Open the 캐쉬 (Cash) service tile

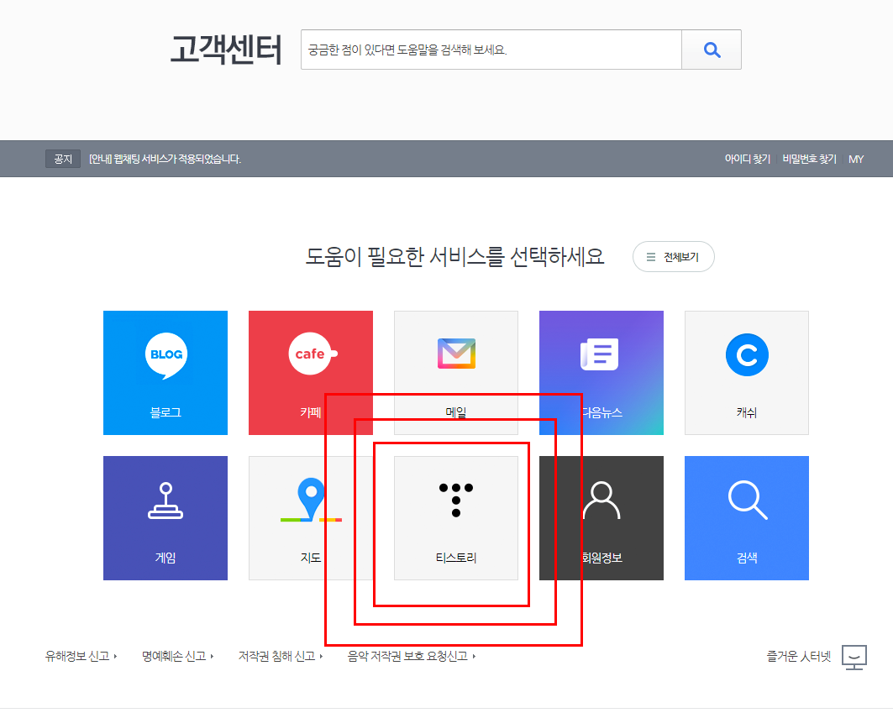pos(746,372)
